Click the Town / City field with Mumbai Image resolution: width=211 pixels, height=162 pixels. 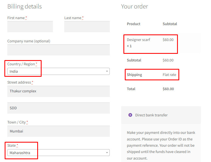[x=59, y=131]
